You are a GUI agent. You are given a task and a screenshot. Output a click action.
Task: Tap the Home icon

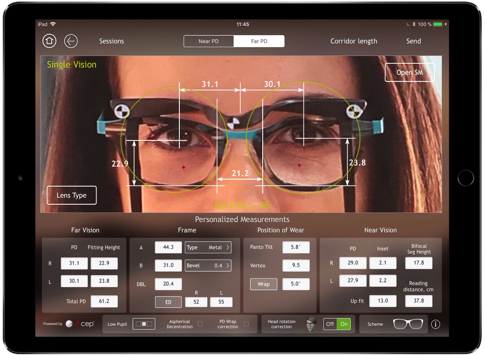(x=49, y=41)
